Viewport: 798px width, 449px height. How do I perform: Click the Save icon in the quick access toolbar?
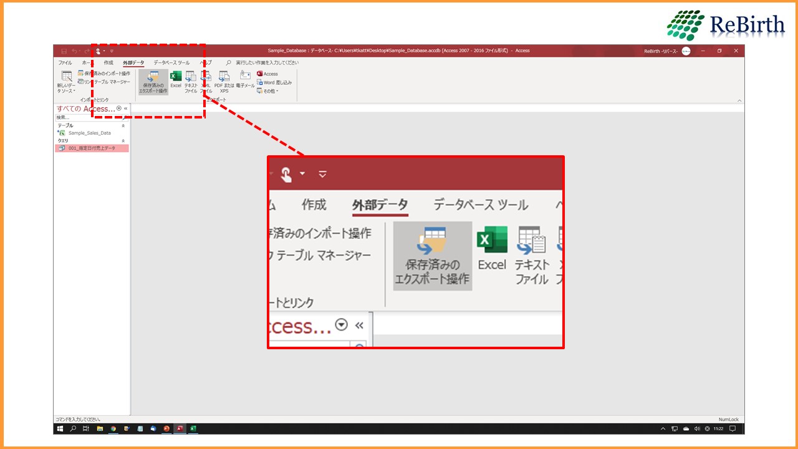[64, 51]
